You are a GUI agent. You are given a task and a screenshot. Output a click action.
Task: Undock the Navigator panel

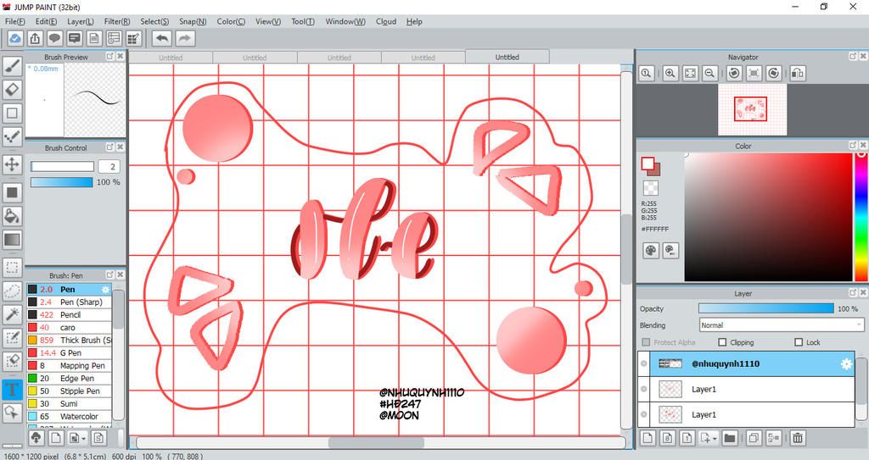[853, 57]
